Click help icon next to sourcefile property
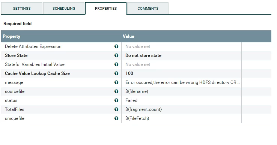Screen dimensions: 277x145 116,91
